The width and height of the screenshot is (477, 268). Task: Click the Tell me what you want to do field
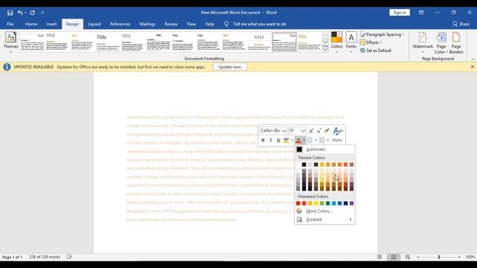point(259,24)
